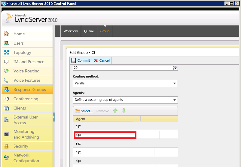Click the alert time field showing 20
This screenshot has height=167, width=241.
(x=123, y=68)
